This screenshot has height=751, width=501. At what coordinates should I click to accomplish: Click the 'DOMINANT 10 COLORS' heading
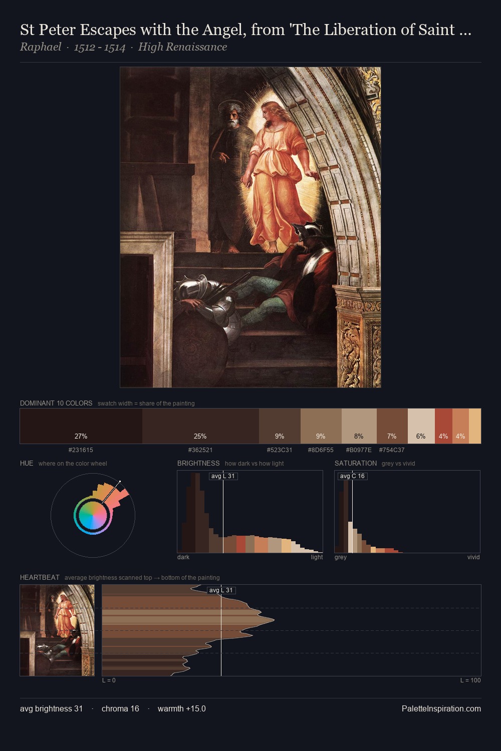[56, 403]
